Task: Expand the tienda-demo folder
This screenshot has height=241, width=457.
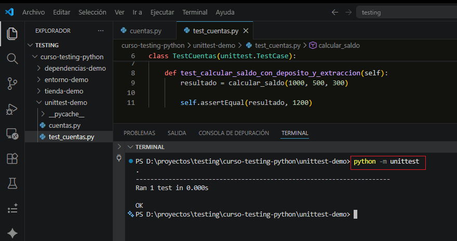Action: pyautogui.click(x=39, y=91)
